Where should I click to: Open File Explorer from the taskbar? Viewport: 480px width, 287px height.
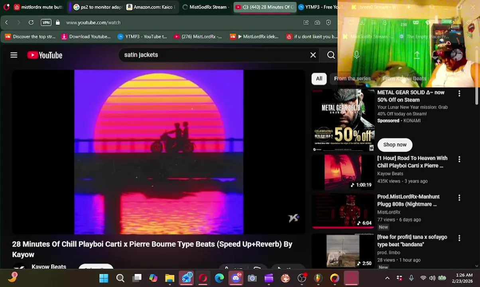[170, 278]
